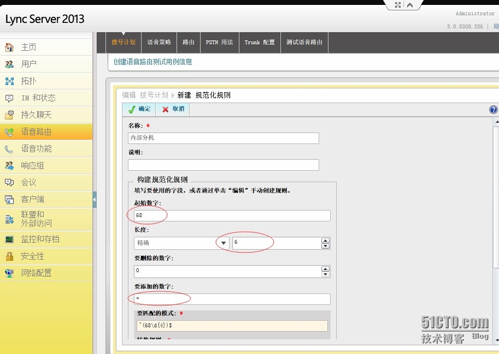Select the 联盟和外部访问 federation icon

click(x=9, y=219)
